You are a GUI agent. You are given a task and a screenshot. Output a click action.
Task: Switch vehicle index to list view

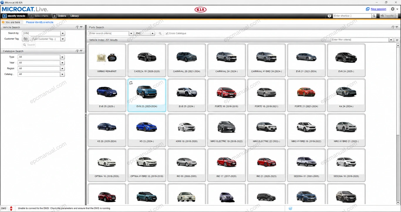pos(397,40)
